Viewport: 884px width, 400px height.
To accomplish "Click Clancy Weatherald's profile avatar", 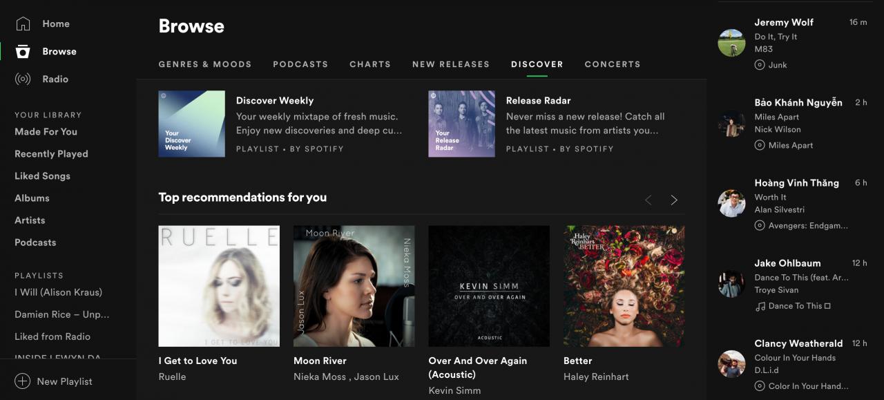I will coord(731,364).
